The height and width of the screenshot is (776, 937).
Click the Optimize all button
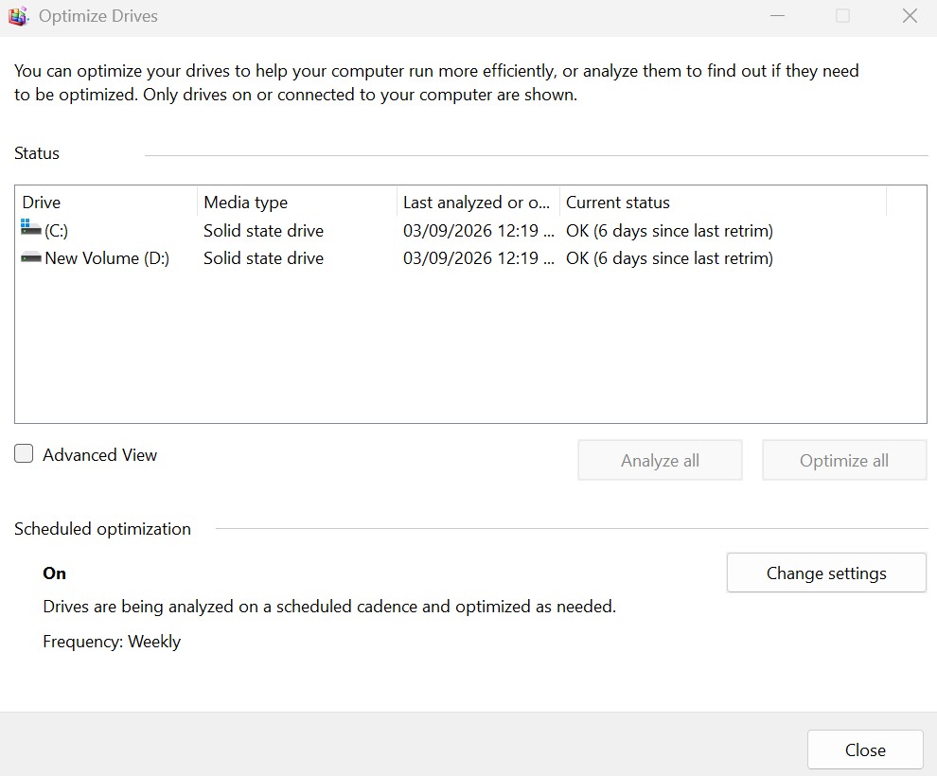[x=844, y=461]
